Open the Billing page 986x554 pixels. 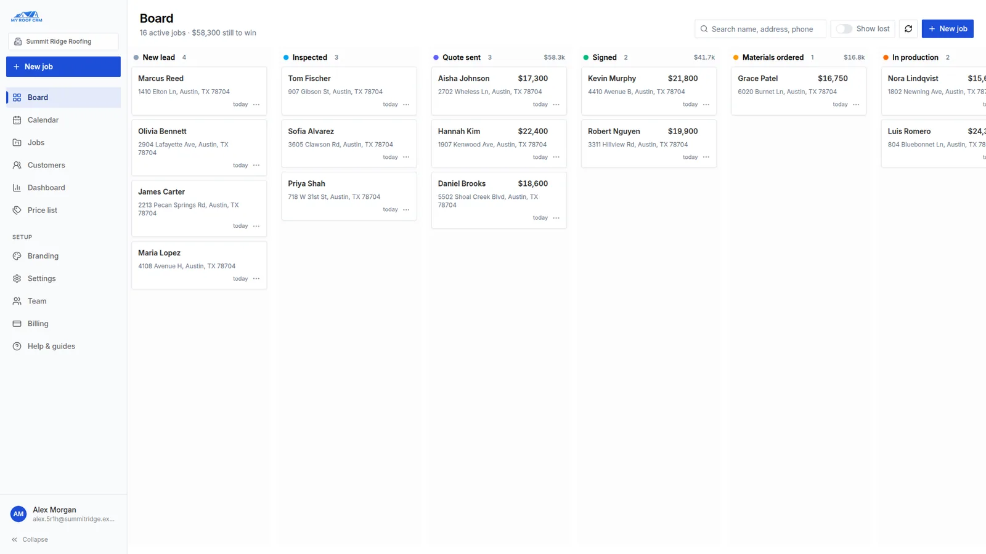click(63, 324)
